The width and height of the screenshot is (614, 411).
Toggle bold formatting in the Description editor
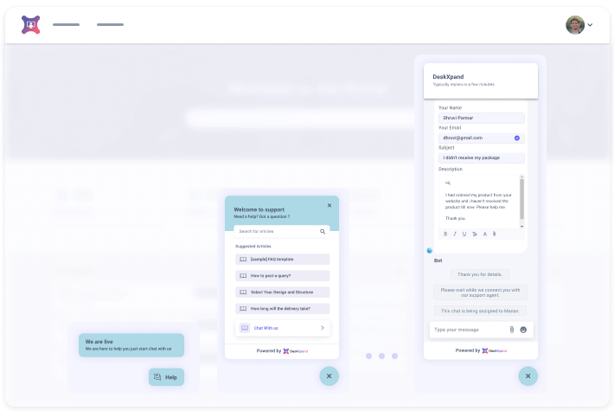click(445, 234)
